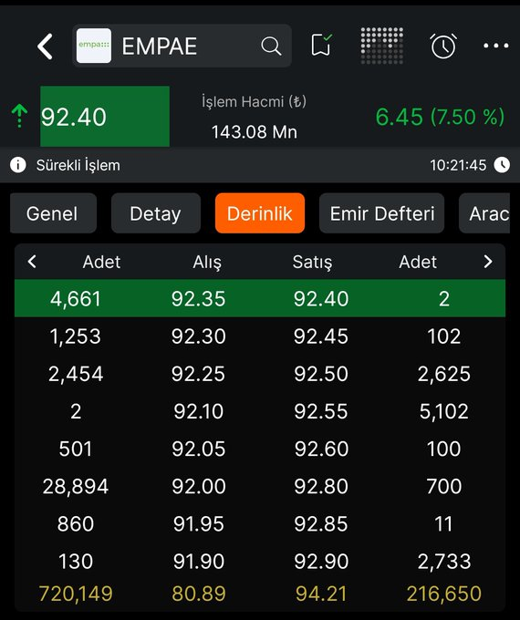Tap ask quantity 102

click(x=444, y=336)
